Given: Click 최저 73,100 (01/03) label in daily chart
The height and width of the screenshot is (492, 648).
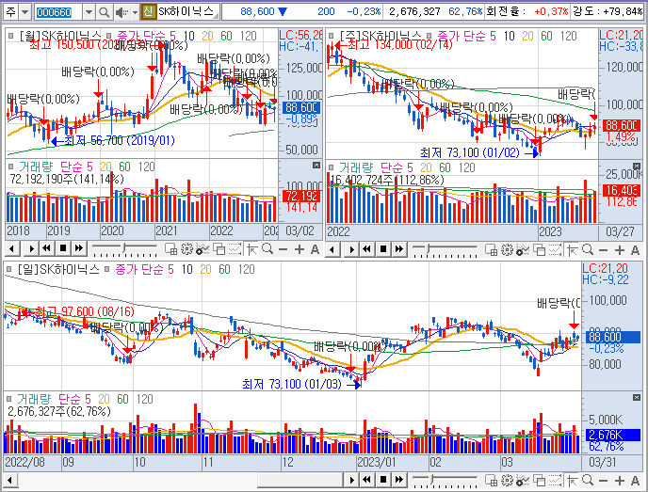Looking at the screenshot, I should [292, 384].
